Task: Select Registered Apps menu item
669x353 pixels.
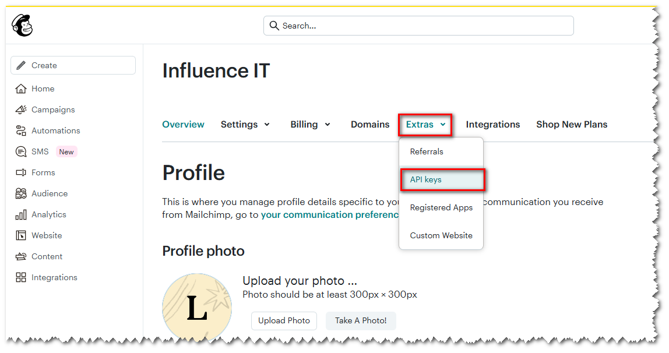Action: tap(441, 207)
